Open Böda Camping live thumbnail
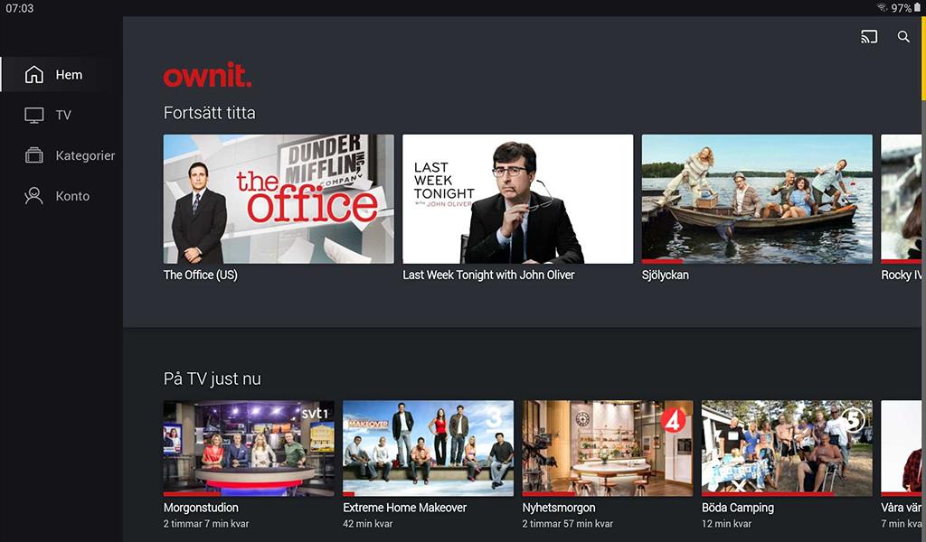This screenshot has width=926, height=542. tap(788, 448)
